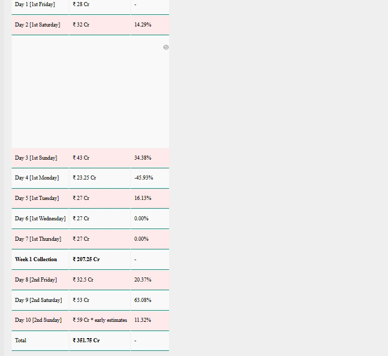Click the Week 1 Collection heading
This screenshot has width=388, height=356.
36,260
